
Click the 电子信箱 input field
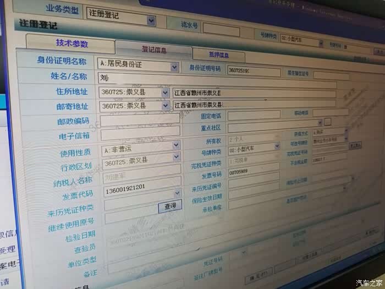(140, 134)
